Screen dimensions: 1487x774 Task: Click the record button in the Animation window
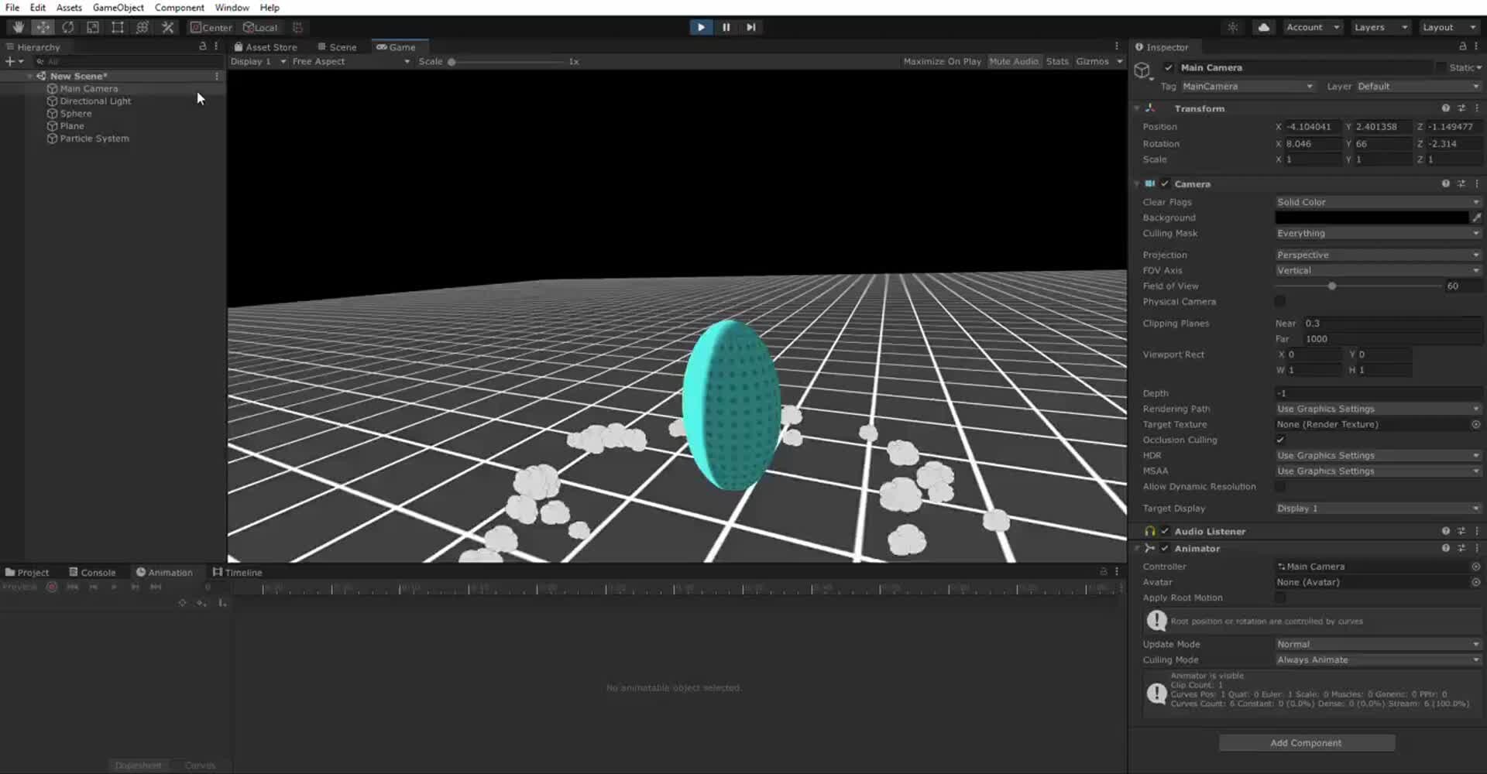(51, 587)
